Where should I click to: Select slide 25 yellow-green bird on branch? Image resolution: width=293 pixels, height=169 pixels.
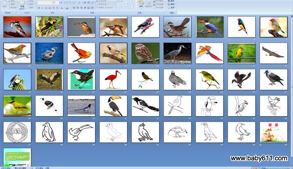pos(209,80)
